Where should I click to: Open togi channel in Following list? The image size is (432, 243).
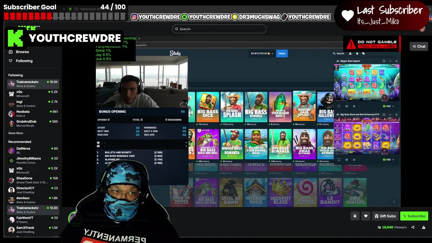33,104
